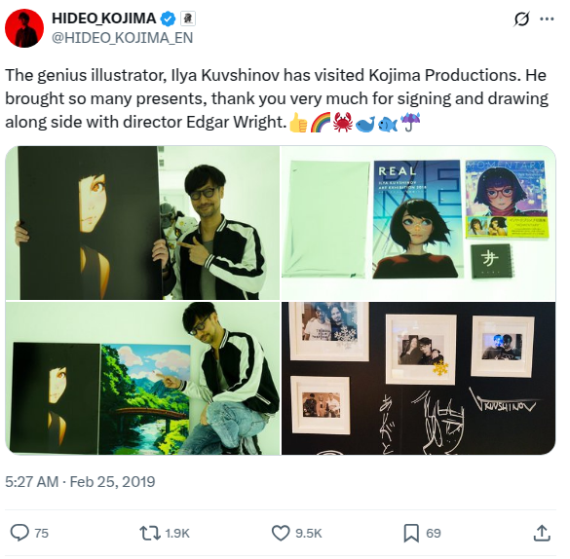Open the @HIDEO_KOJIMA_EN handle link
Viewport: 570px width, 559px height.
click(122, 38)
